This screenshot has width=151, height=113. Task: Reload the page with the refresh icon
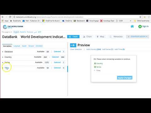(x=10, y=17)
